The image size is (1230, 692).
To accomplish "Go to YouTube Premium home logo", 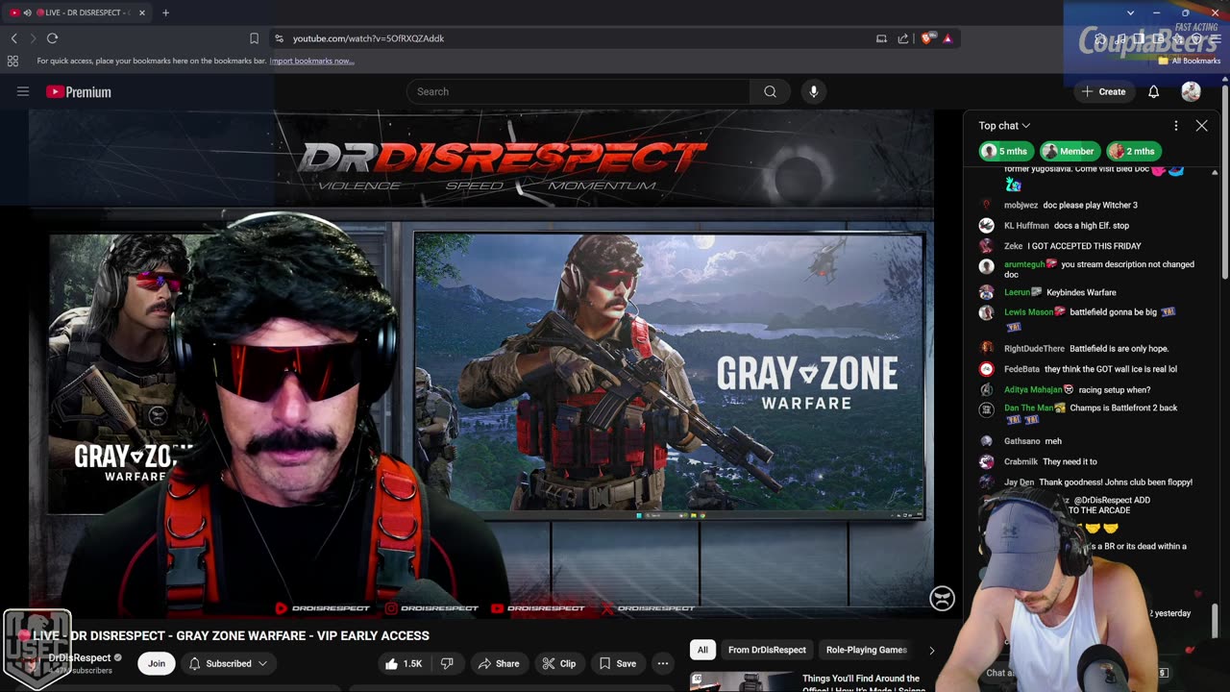I will pyautogui.click(x=79, y=91).
